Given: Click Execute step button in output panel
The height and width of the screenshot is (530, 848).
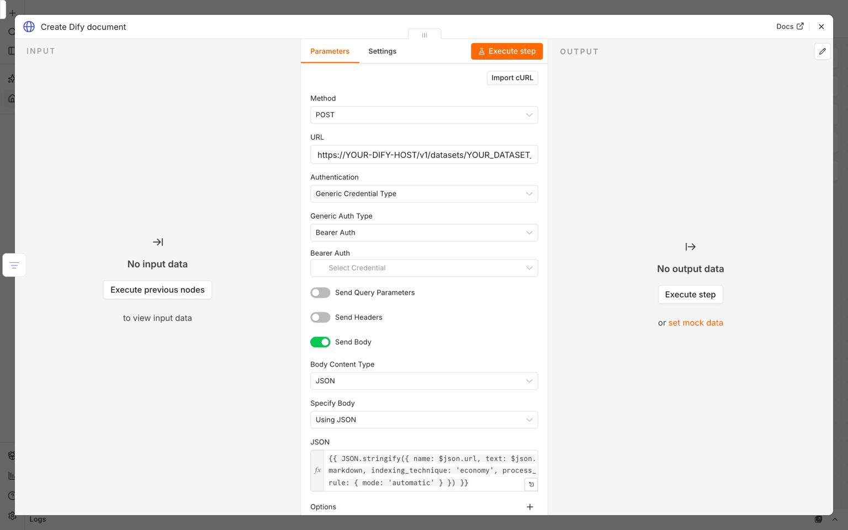Looking at the screenshot, I should pos(690,295).
